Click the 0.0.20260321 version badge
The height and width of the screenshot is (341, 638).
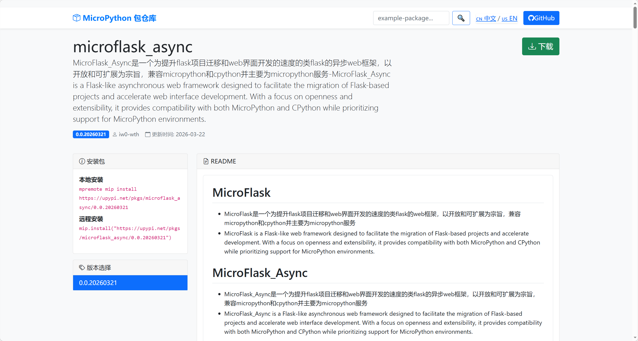91,134
